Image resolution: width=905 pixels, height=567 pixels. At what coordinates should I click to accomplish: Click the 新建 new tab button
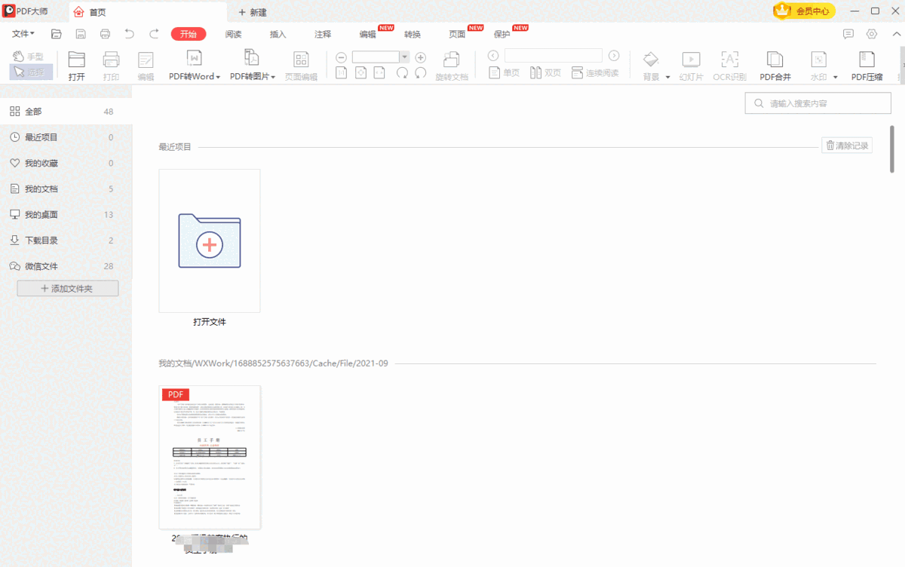tap(252, 12)
